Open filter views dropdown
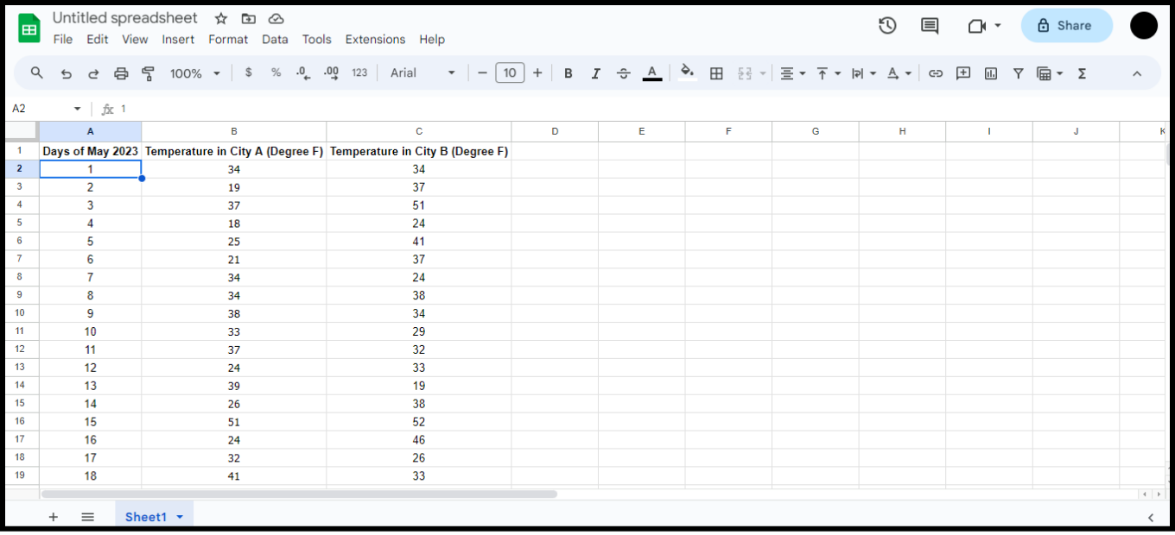Image resolution: width=1175 pixels, height=535 pixels. pos(1050,73)
